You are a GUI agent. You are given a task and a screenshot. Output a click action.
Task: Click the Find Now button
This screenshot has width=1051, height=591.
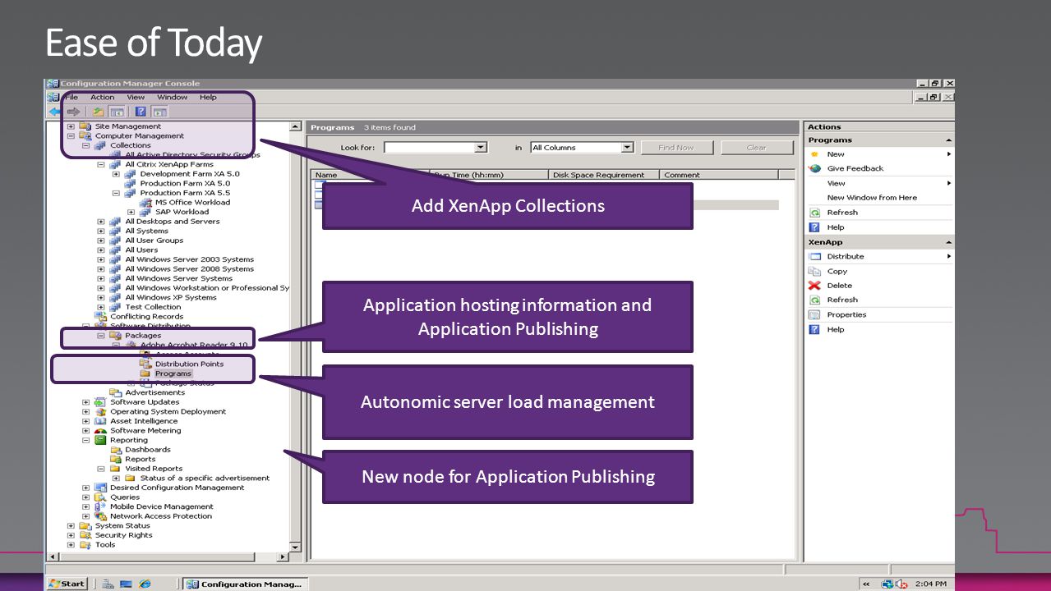pos(676,148)
